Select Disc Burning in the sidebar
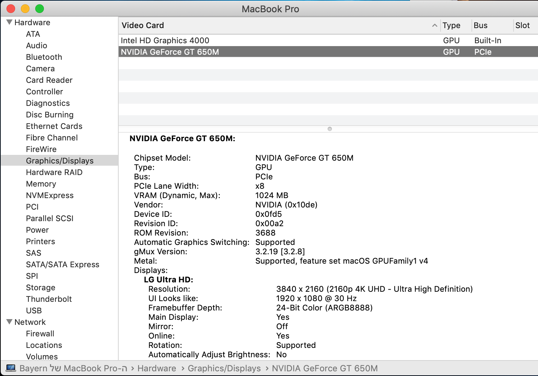The width and height of the screenshot is (538, 376). [x=50, y=115]
